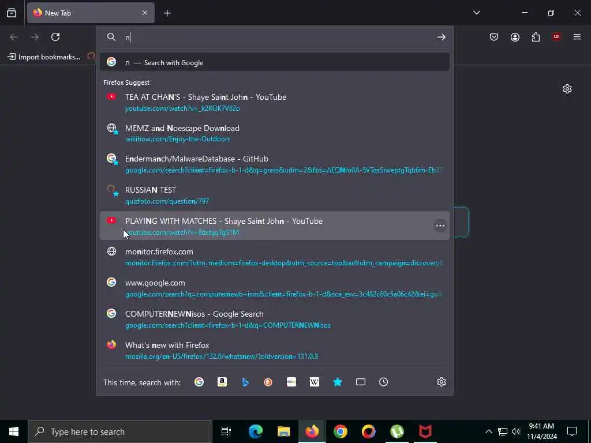Image resolution: width=591 pixels, height=443 pixels.
Task: Click quizfoto.com/question/797 URL text
Action: [167, 201]
